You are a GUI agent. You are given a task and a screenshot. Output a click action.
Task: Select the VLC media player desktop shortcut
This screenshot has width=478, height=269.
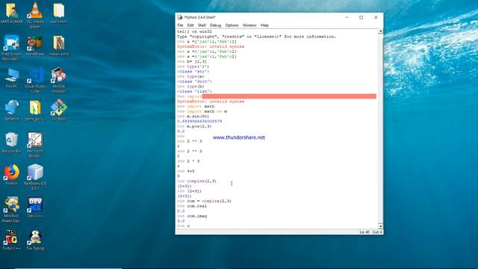point(35,15)
